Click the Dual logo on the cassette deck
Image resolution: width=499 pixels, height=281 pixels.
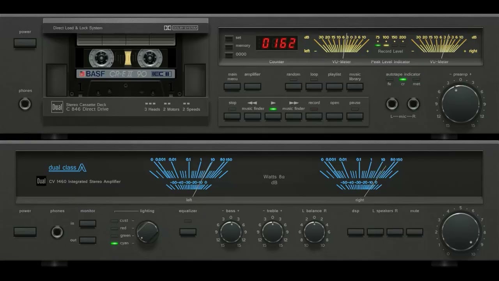(x=57, y=107)
